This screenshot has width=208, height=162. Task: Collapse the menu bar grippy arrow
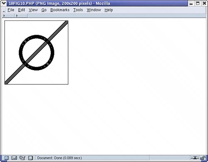(x=4, y=10)
